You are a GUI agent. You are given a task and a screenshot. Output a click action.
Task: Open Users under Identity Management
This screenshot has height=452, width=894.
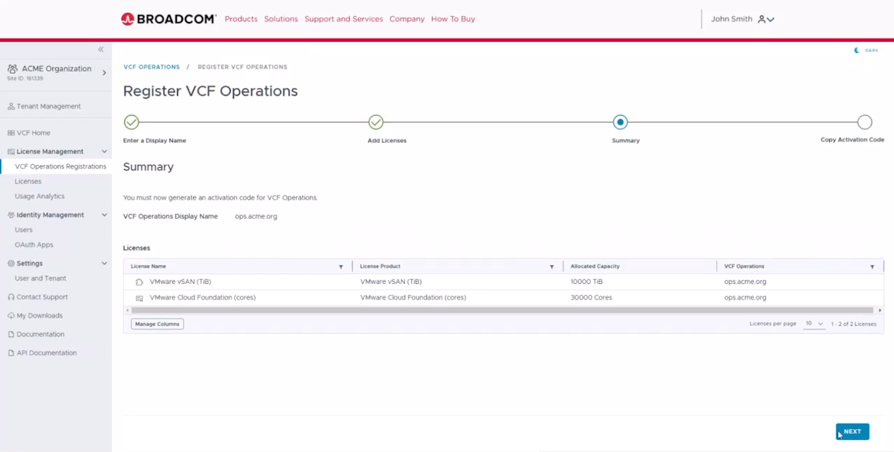(x=23, y=230)
